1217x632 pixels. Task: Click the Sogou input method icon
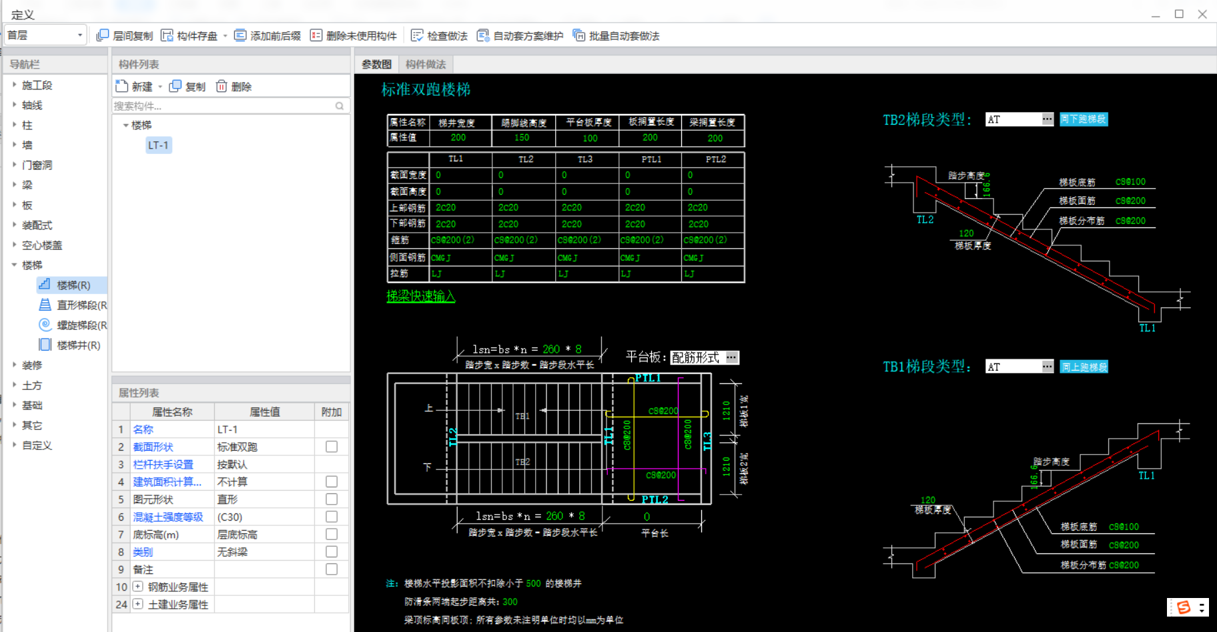1184,607
